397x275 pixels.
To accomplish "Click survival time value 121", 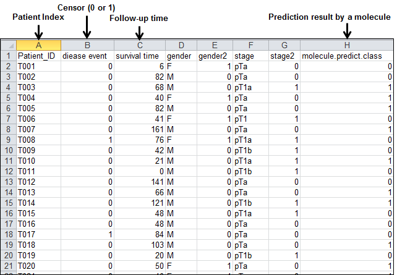I will (x=140, y=203).
